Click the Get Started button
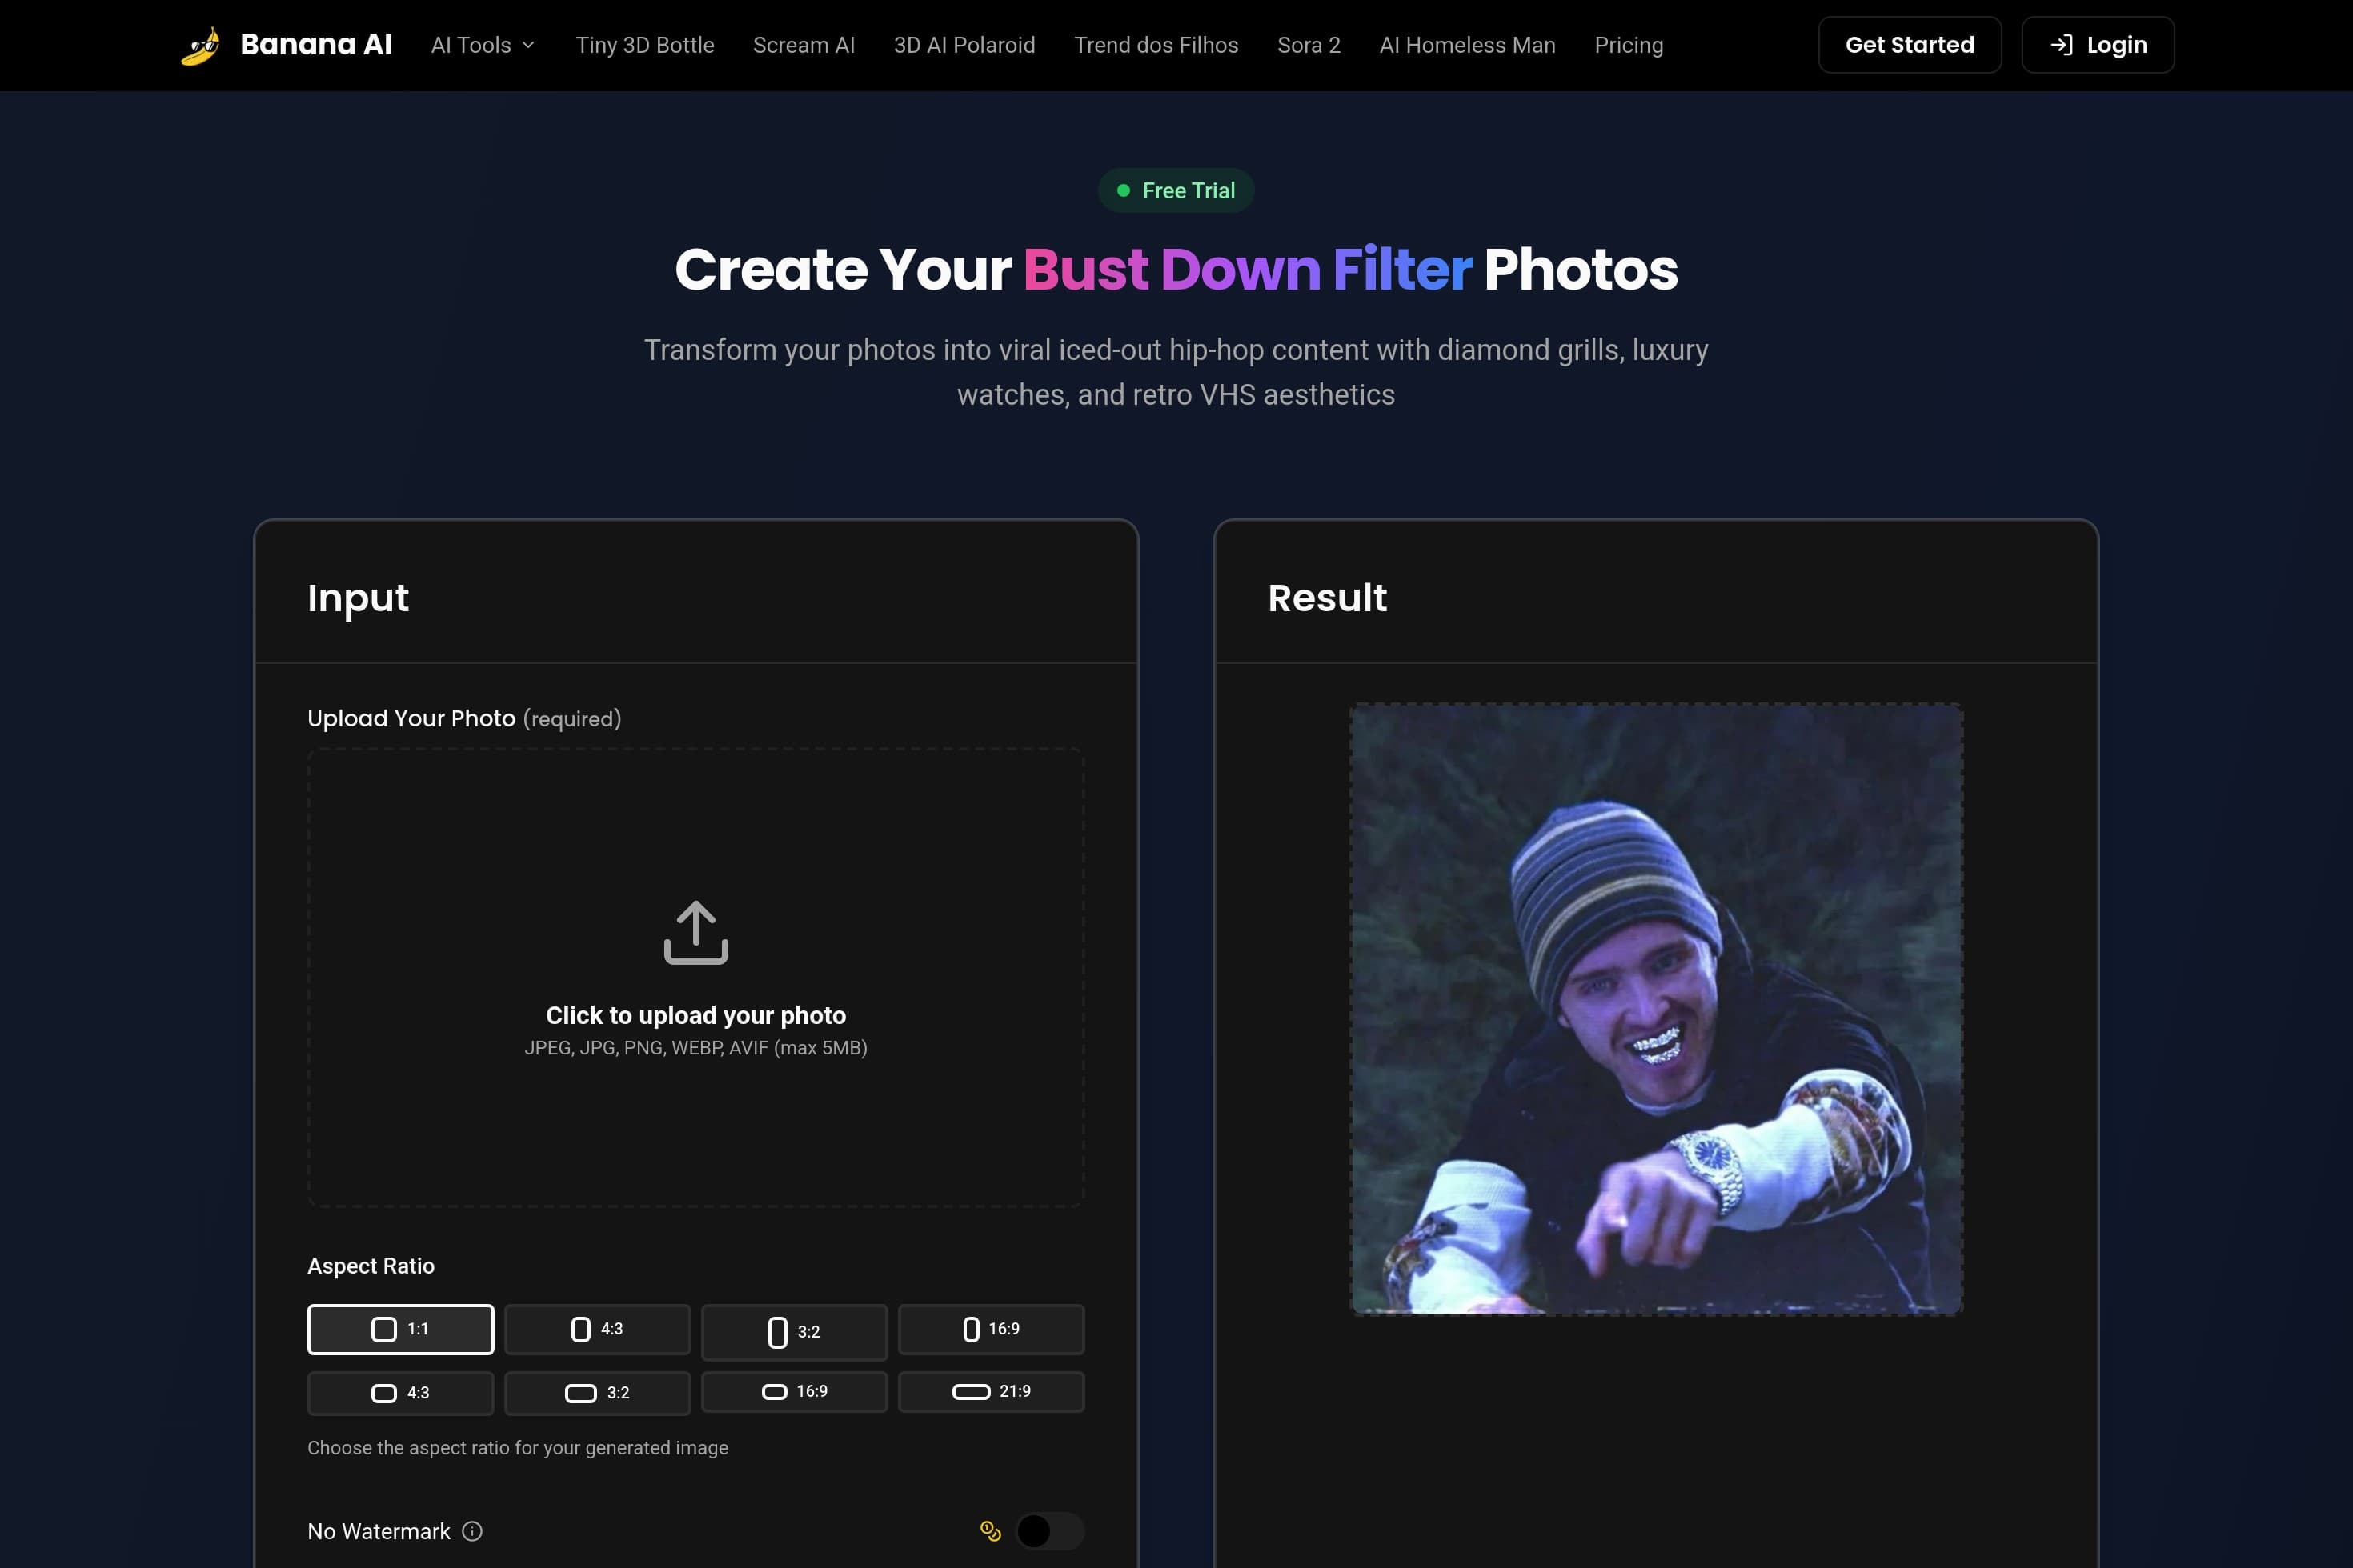The height and width of the screenshot is (1568, 2353). coord(1909,44)
